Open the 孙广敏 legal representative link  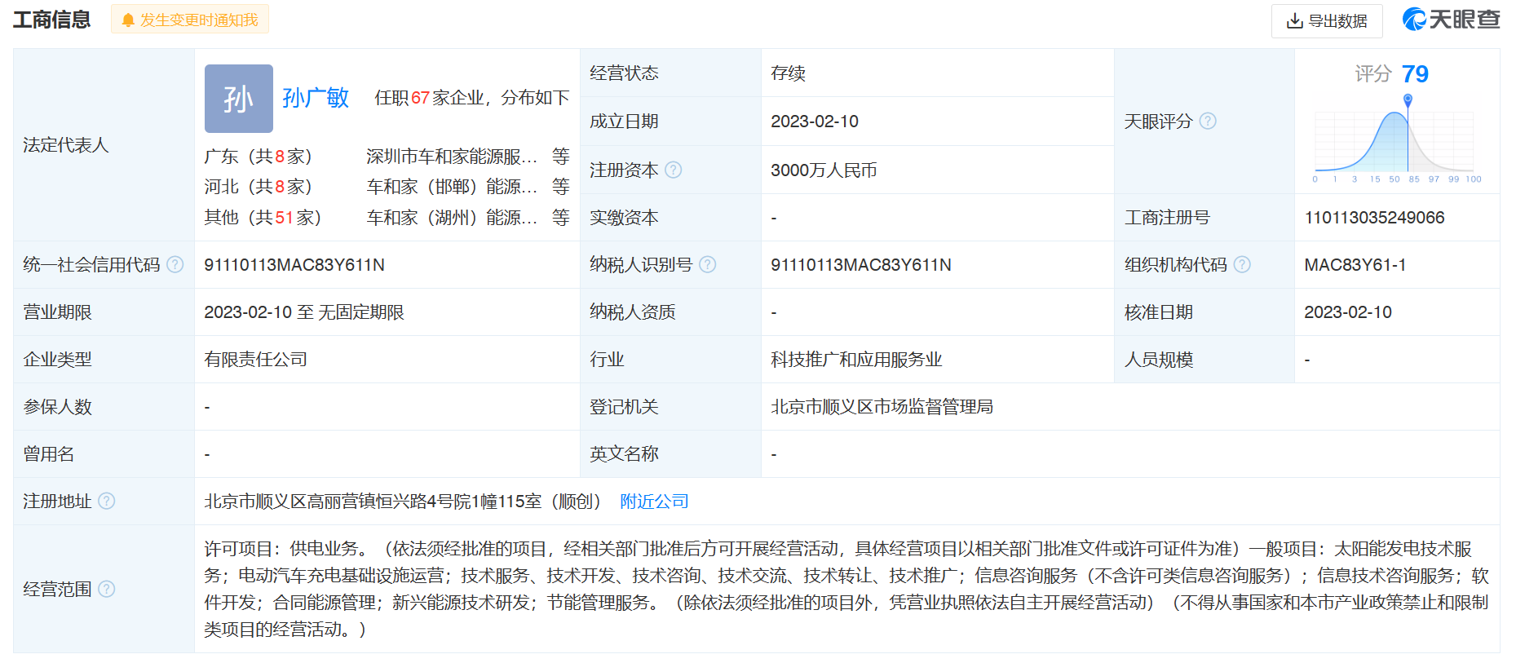[316, 98]
